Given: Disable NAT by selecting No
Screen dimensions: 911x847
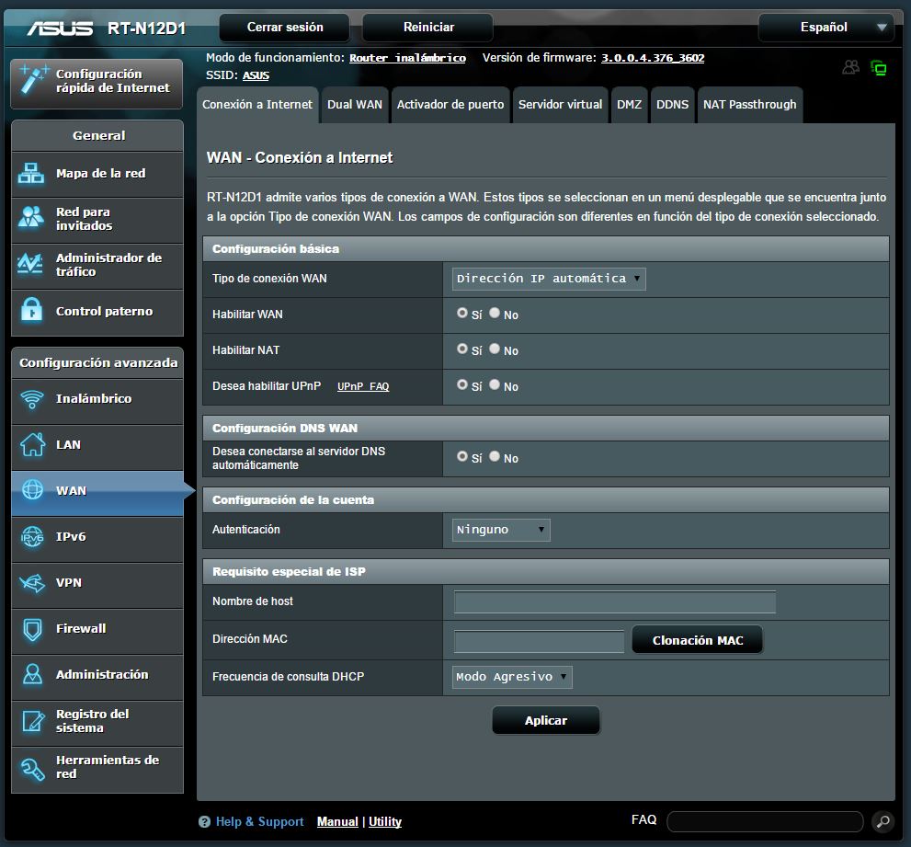Looking at the screenshot, I should [495, 349].
